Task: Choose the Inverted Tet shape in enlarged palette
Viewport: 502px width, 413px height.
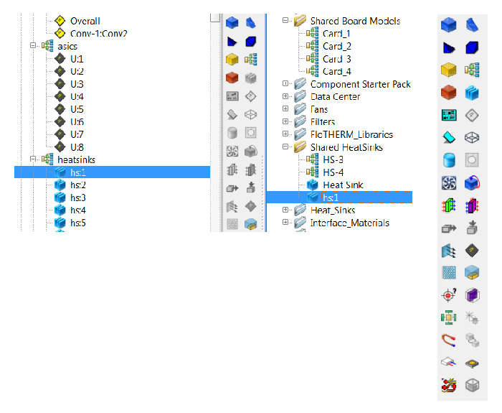Action: 472,48
